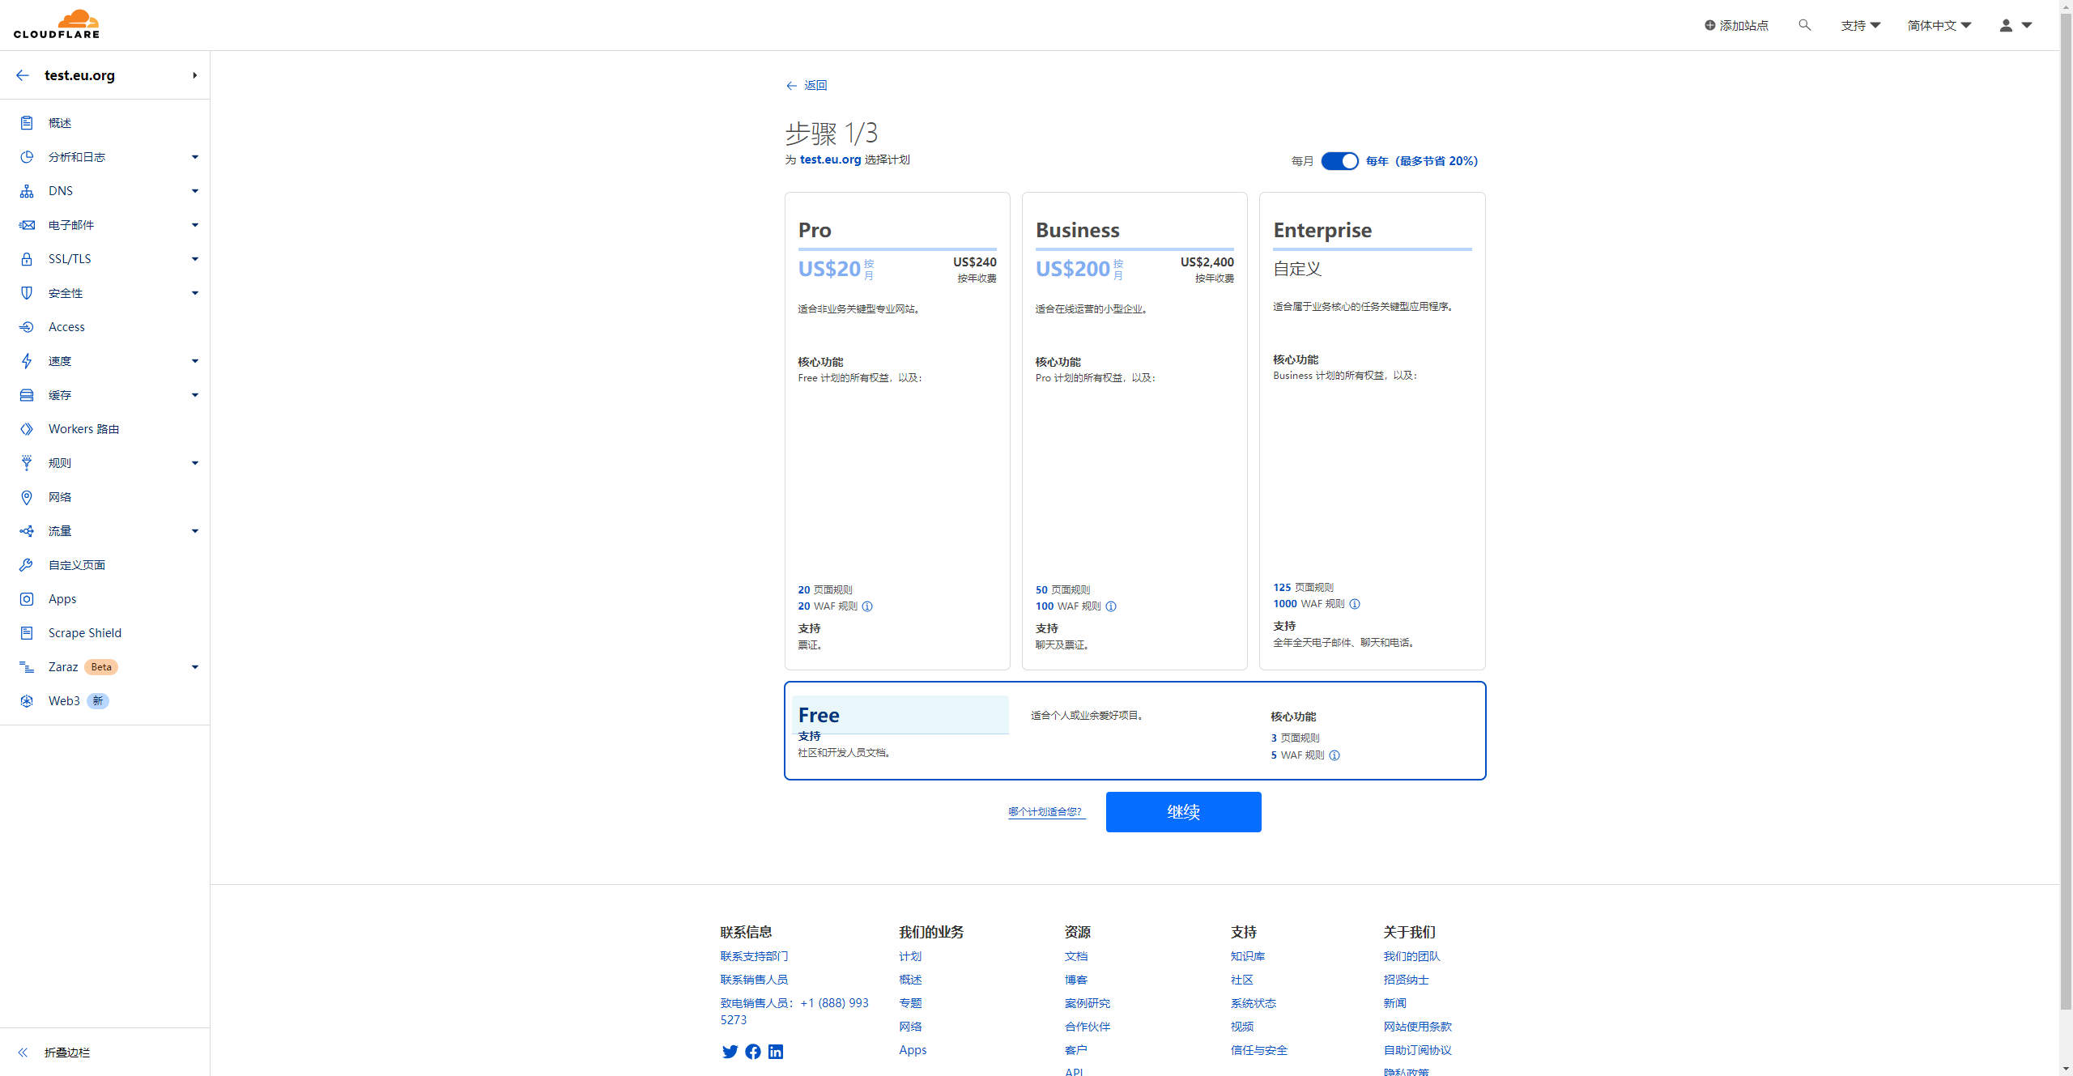Click info icon beside 1000 WAF rules
This screenshot has width=2073, height=1076.
[x=1355, y=604]
